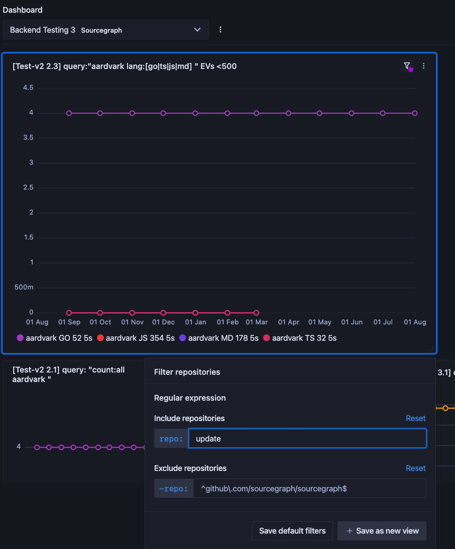Image resolution: width=455 pixels, height=549 pixels.
Task: Toggle aardvark MD 178 5s legend series
Action: [219, 338]
